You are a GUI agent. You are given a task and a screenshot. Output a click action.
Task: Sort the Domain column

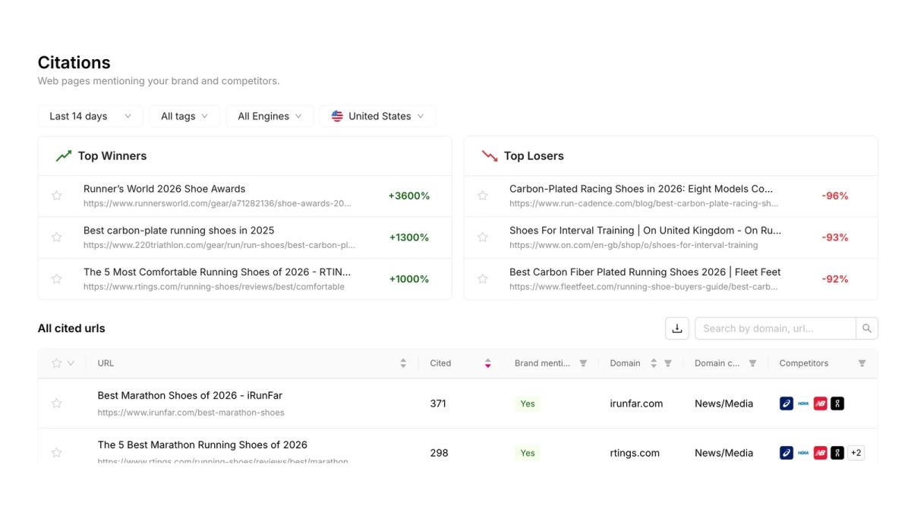click(654, 363)
